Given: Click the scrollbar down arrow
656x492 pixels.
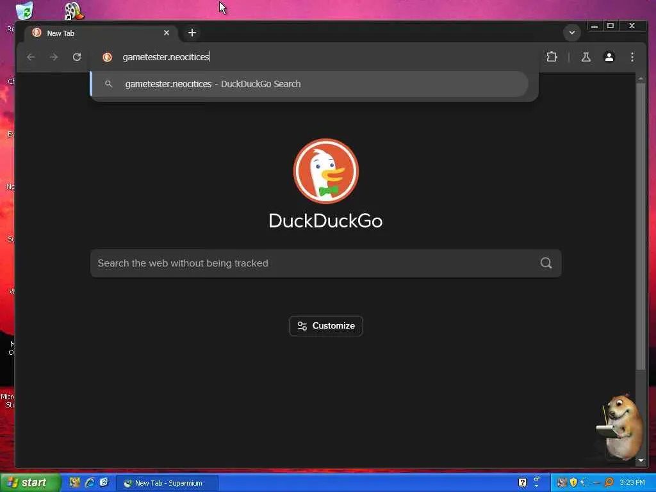Looking at the screenshot, I should (641, 461).
